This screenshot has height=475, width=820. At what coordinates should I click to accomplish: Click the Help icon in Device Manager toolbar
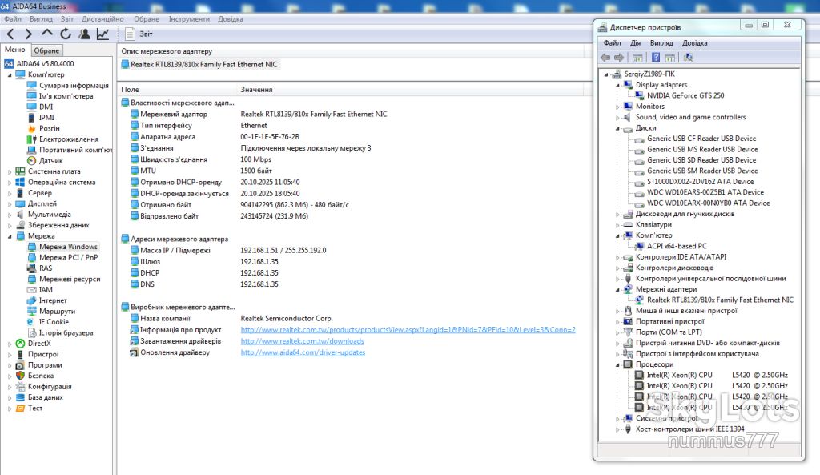(x=655, y=58)
